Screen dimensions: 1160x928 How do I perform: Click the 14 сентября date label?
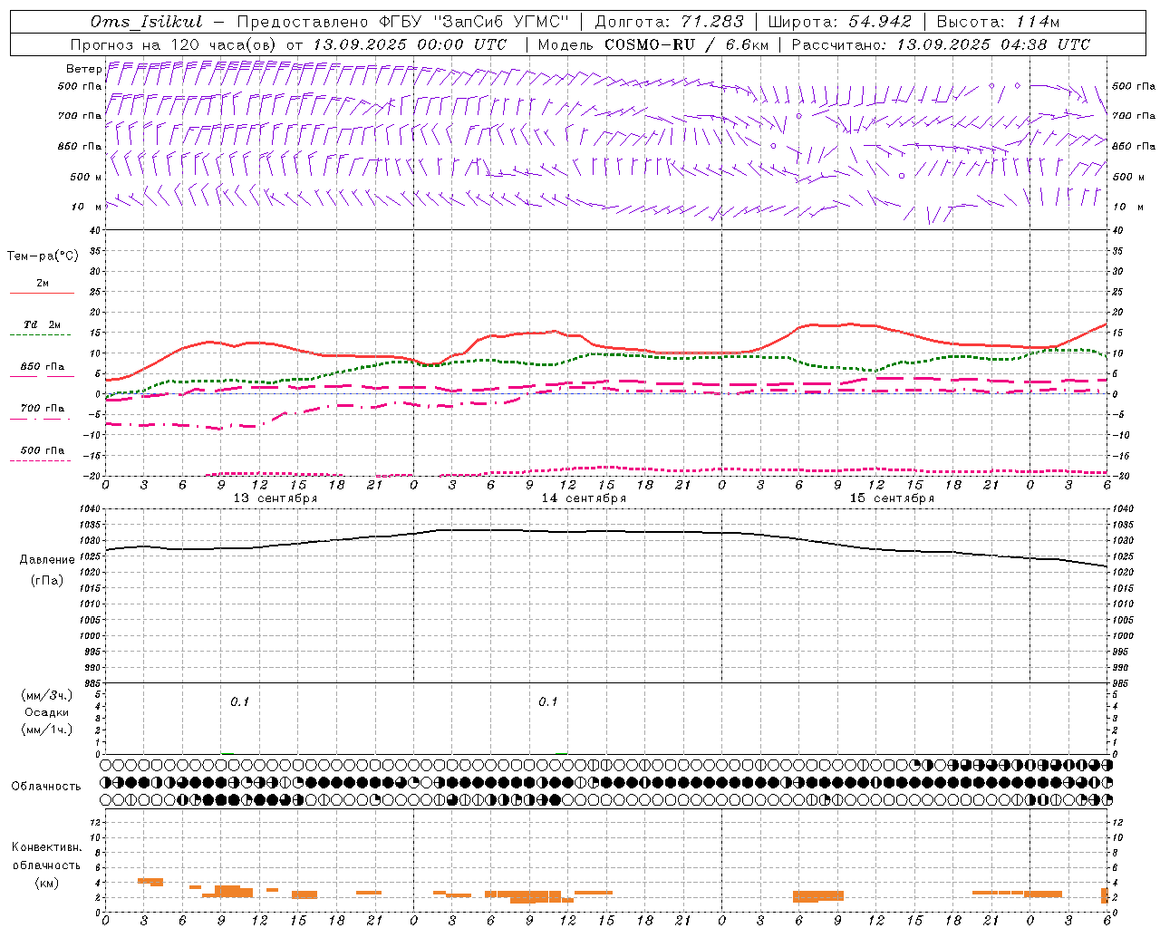point(584,498)
